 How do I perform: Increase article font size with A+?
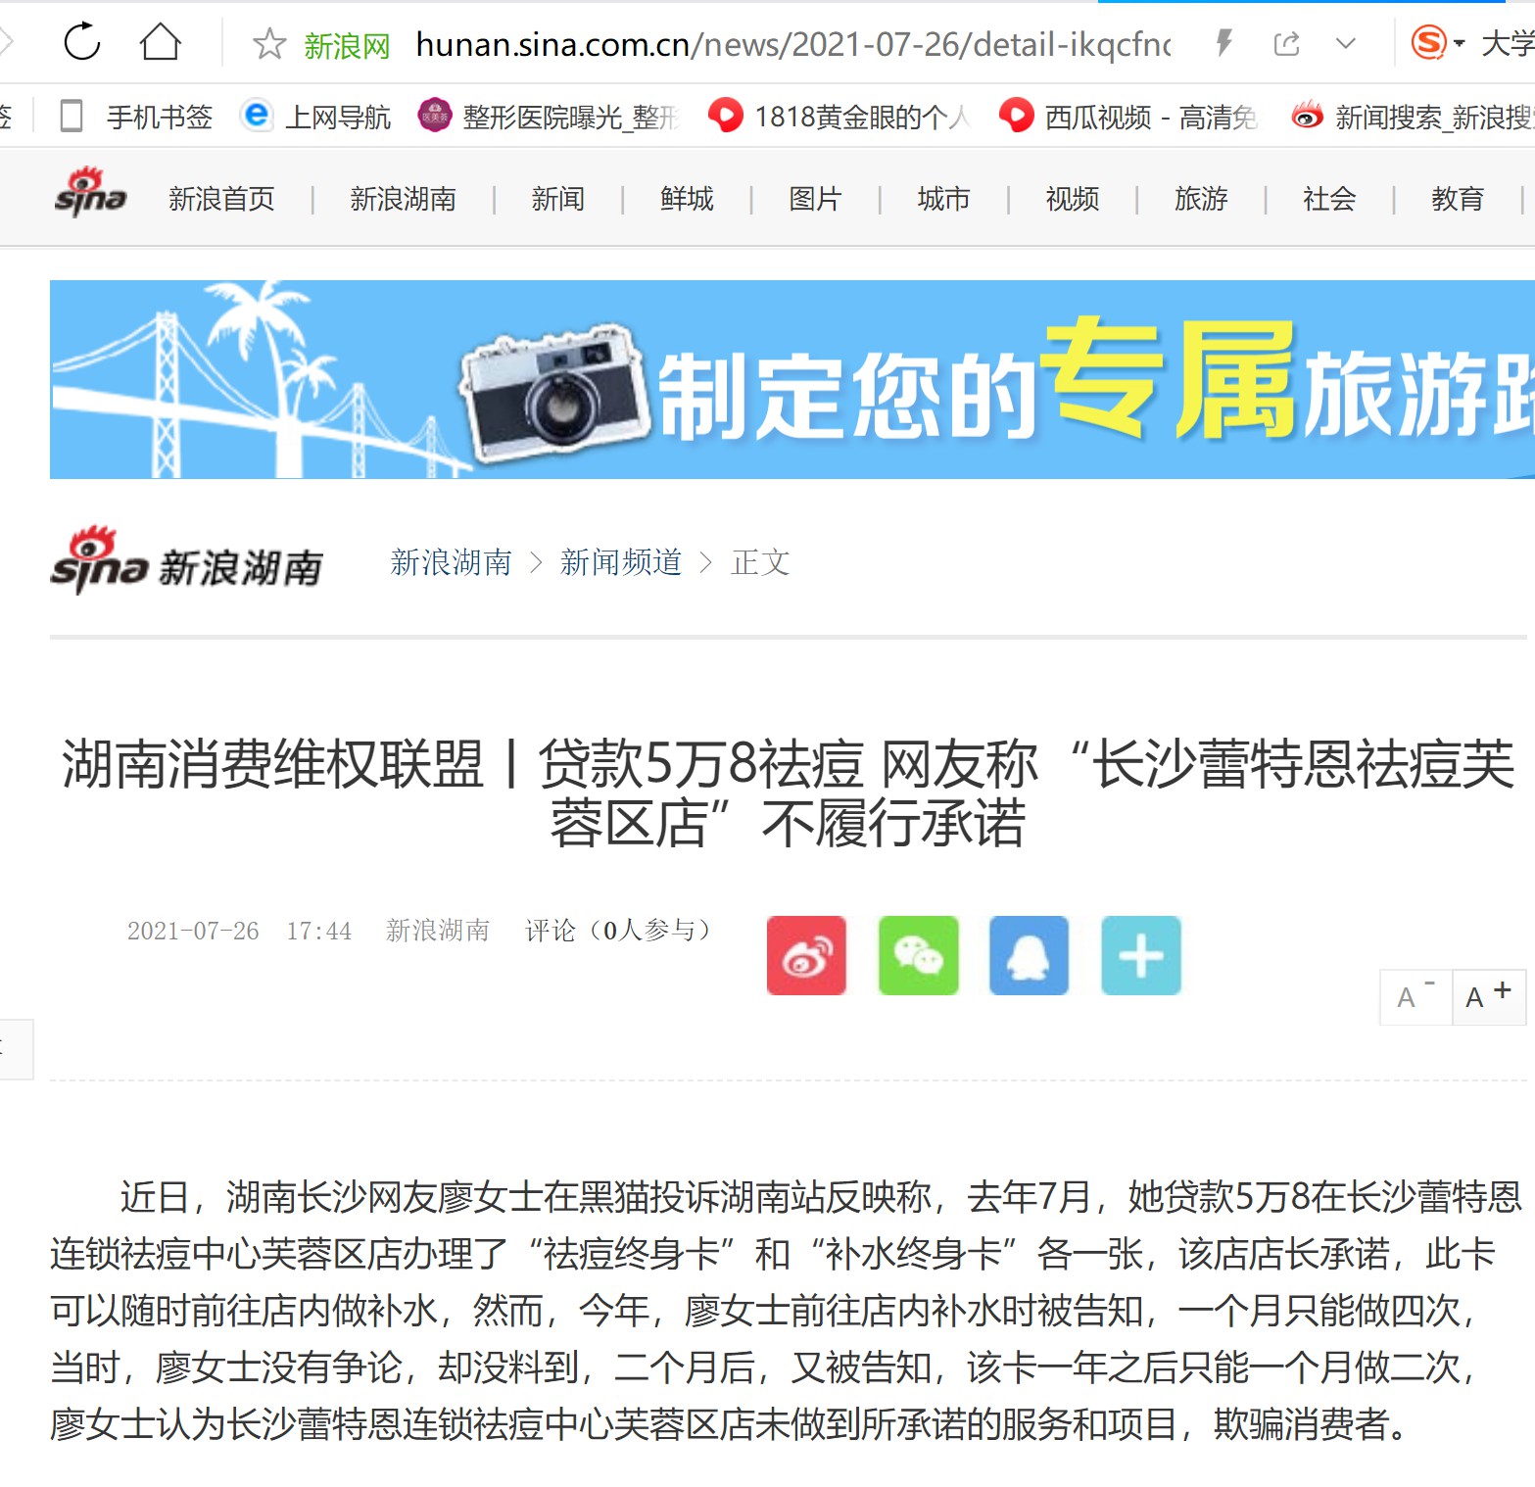point(1489,997)
